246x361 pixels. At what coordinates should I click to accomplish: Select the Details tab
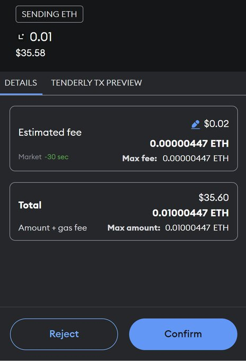click(21, 83)
